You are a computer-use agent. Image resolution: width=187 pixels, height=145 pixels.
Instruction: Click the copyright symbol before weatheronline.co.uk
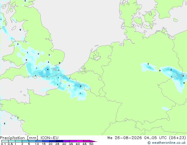tap(149, 143)
